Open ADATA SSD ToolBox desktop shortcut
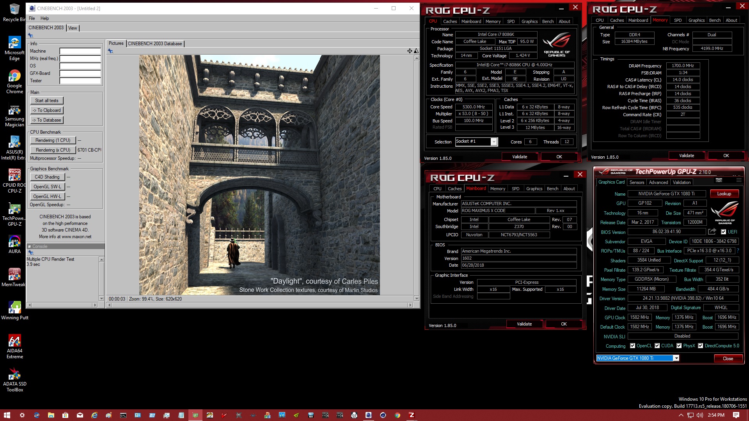This screenshot has height=421, width=749. click(x=14, y=380)
